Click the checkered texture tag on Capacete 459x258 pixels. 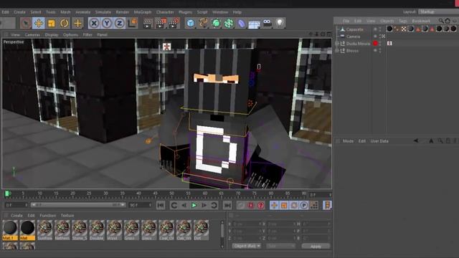coord(404,29)
